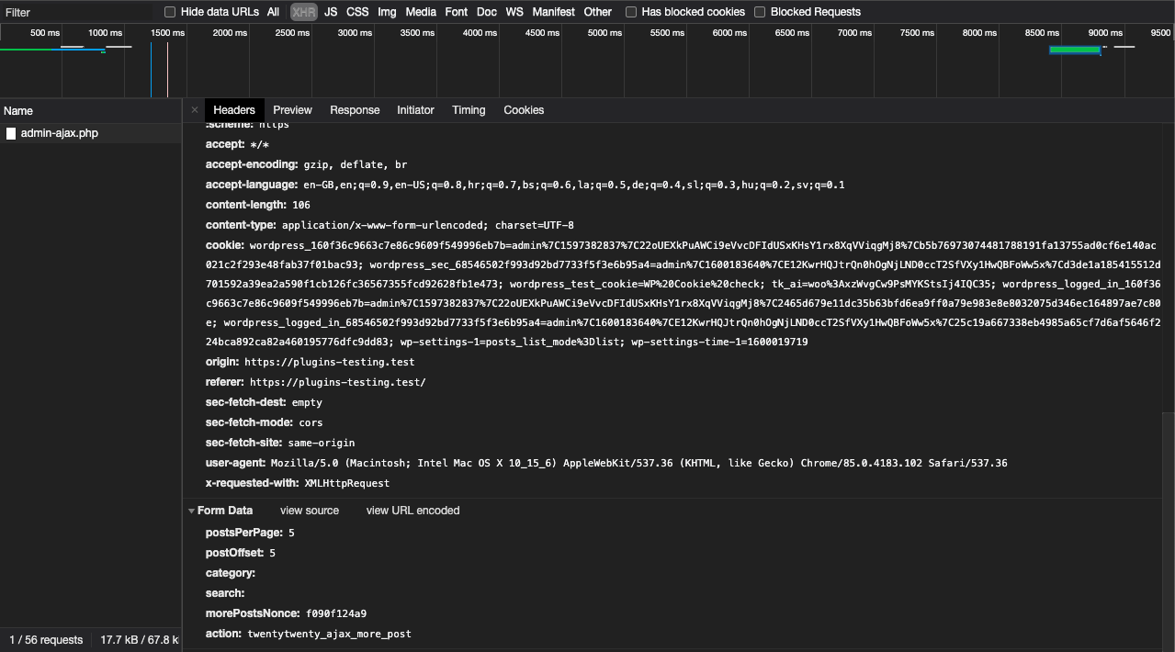The height and width of the screenshot is (652, 1175).
Task: Filter requests by Media type
Action: tap(420, 12)
